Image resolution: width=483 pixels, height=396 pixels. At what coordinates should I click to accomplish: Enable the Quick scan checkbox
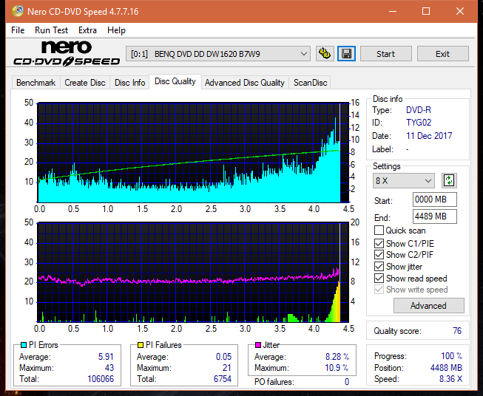click(379, 231)
